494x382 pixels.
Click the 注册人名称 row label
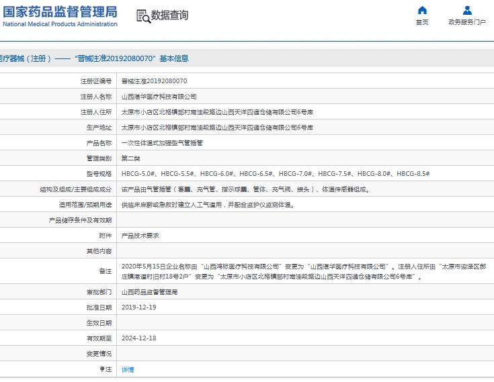[x=95, y=97]
